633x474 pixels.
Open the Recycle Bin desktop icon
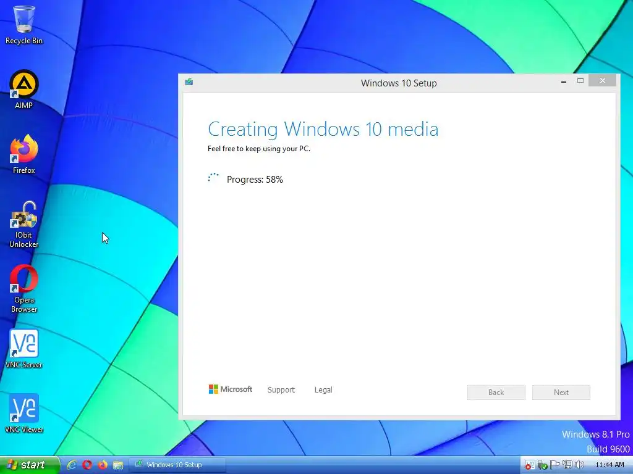pyautogui.click(x=24, y=25)
